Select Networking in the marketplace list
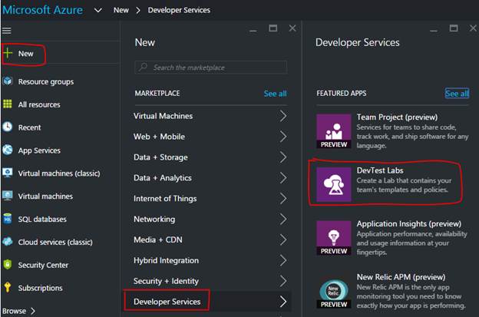 (154, 219)
